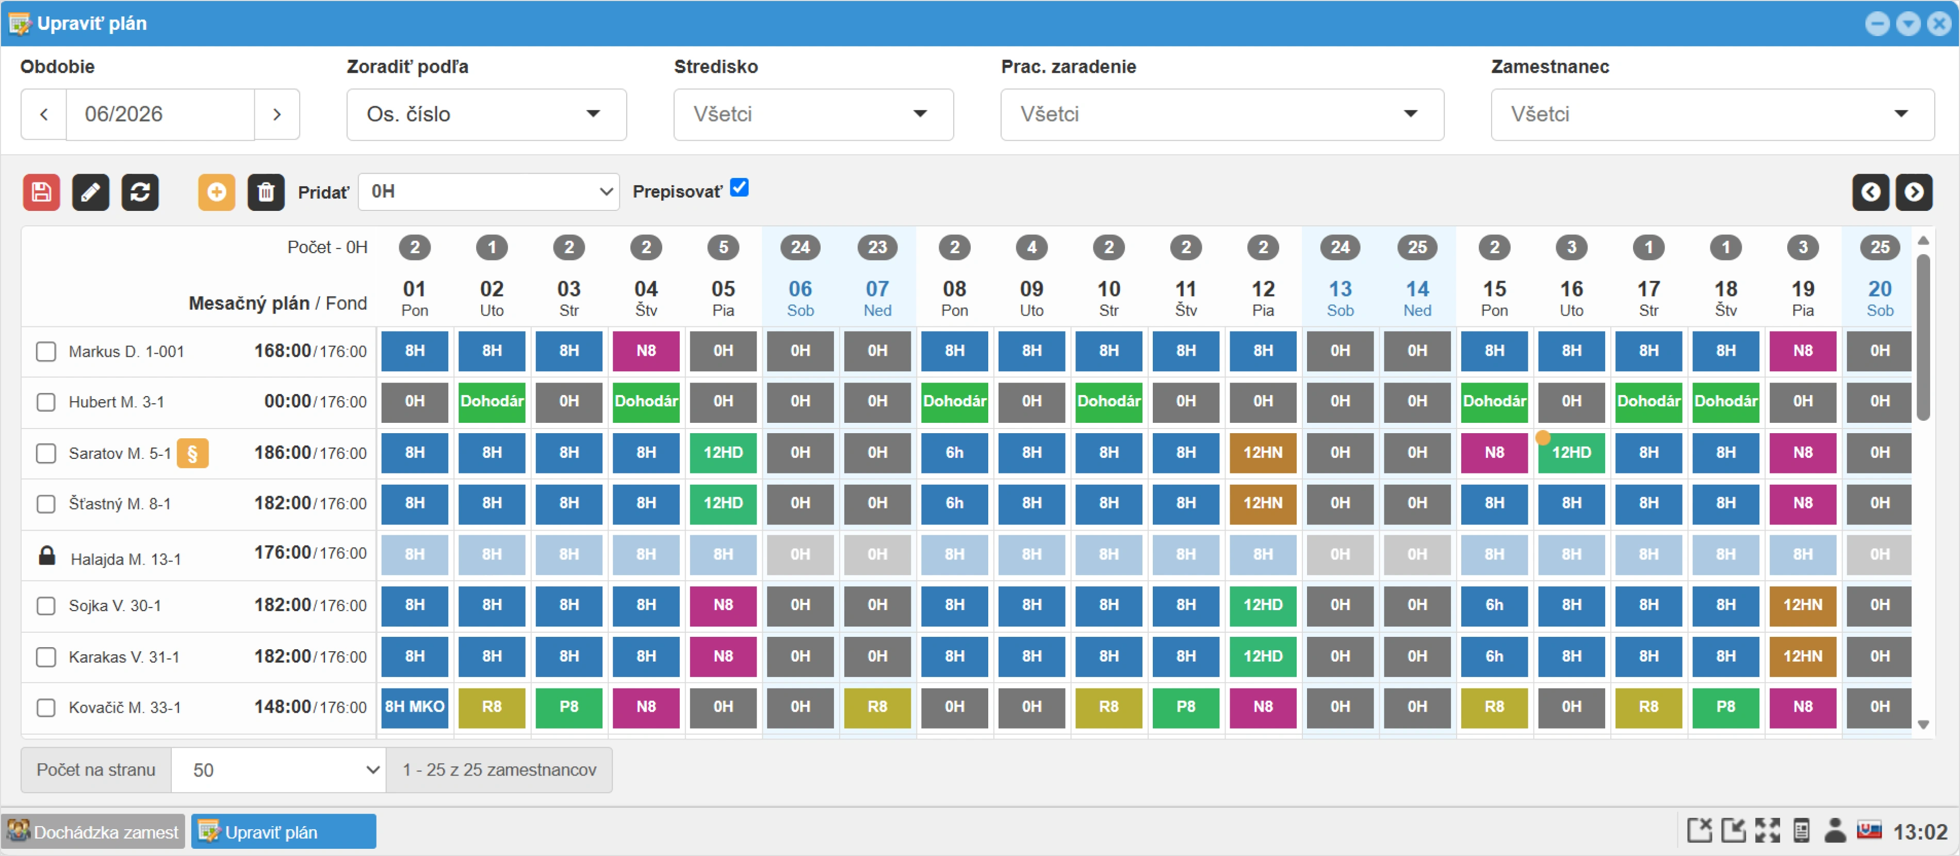The width and height of the screenshot is (1960, 856).
Task: Click the refresh arrows icon
Action: 140,192
